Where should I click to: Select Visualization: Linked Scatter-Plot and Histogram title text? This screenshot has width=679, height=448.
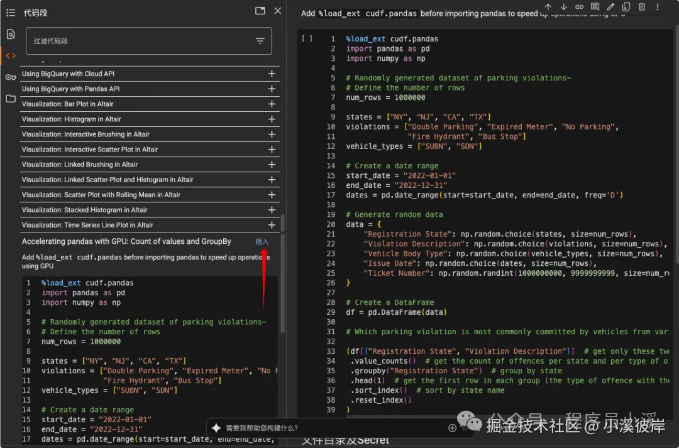click(108, 180)
